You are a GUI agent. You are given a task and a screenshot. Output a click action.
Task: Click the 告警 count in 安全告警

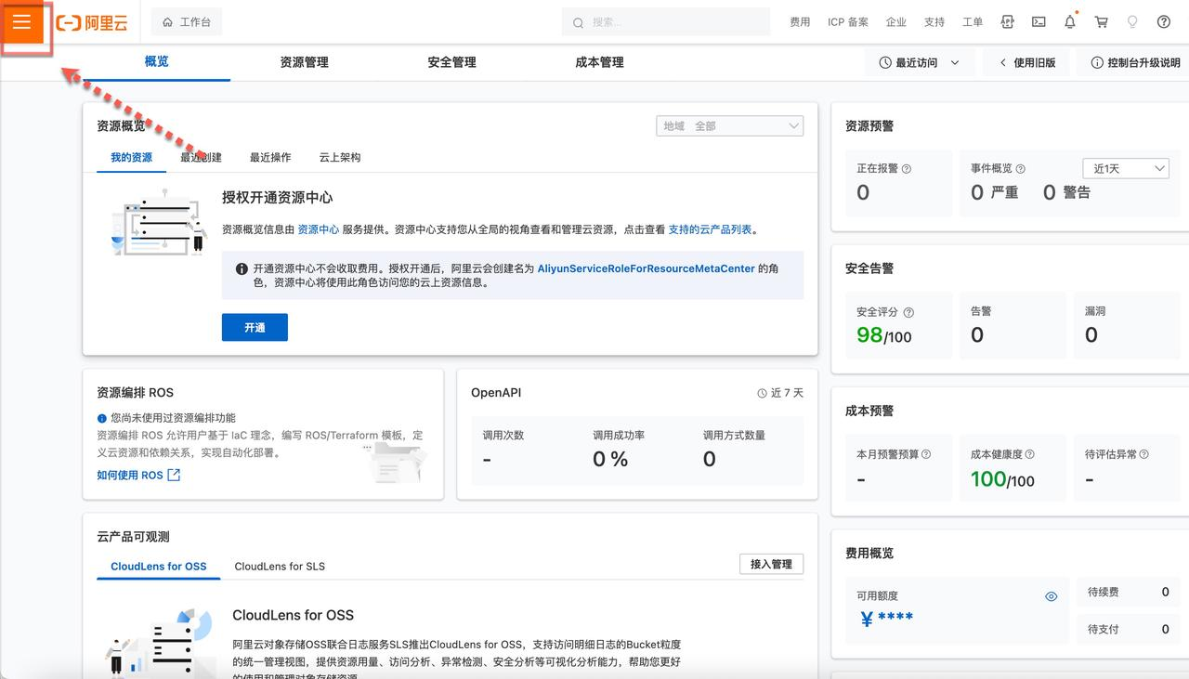tap(977, 335)
